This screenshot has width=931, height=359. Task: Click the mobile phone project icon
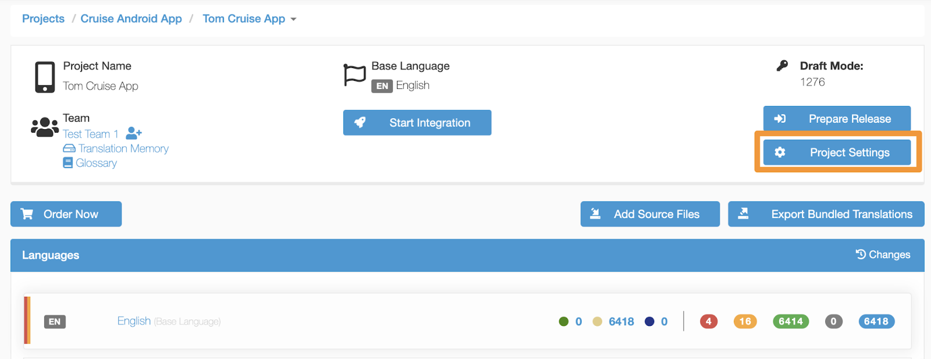pos(45,77)
